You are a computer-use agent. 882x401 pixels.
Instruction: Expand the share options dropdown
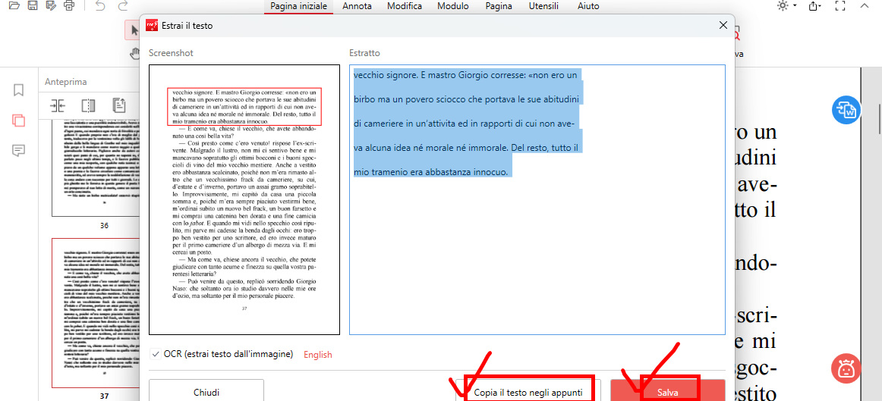point(817,6)
